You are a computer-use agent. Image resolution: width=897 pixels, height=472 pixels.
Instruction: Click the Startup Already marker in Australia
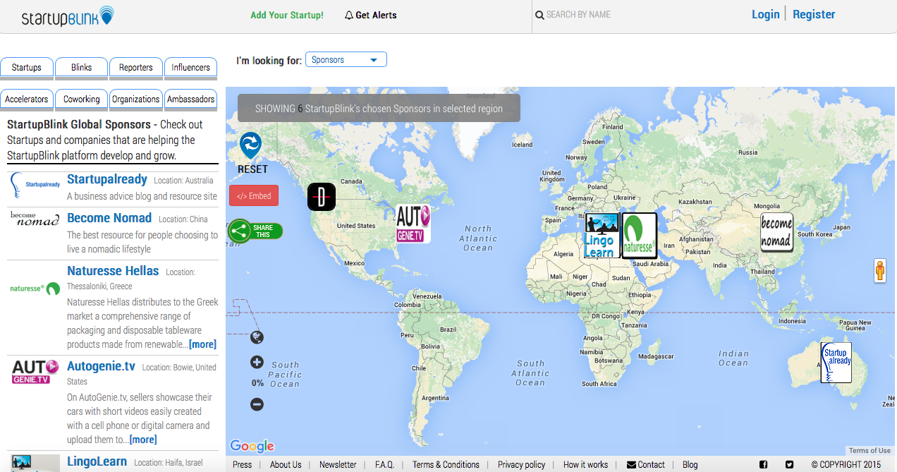836,362
